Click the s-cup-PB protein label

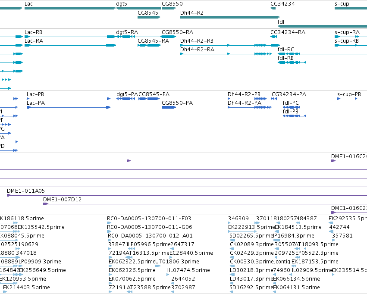click(x=349, y=94)
